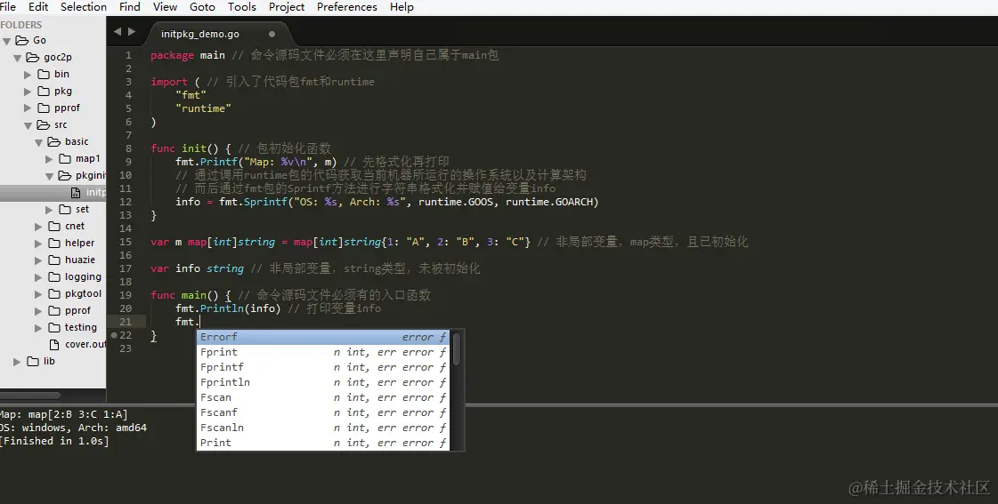Image resolution: width=998 pixels, height=504 pixels.
Task: Open the logging folder in the sidebar
Action: click(83, 277)
